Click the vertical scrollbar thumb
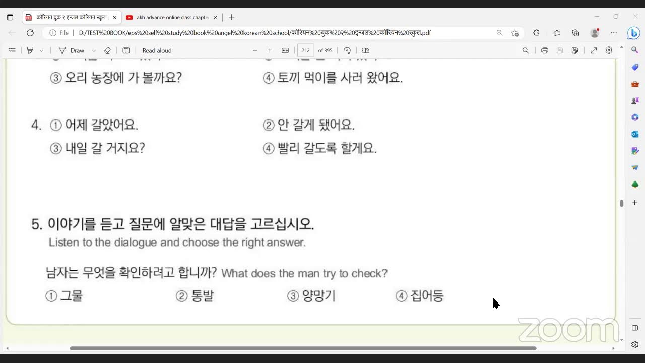This screenshot has height=363, width=645. (x=622, y=203)
